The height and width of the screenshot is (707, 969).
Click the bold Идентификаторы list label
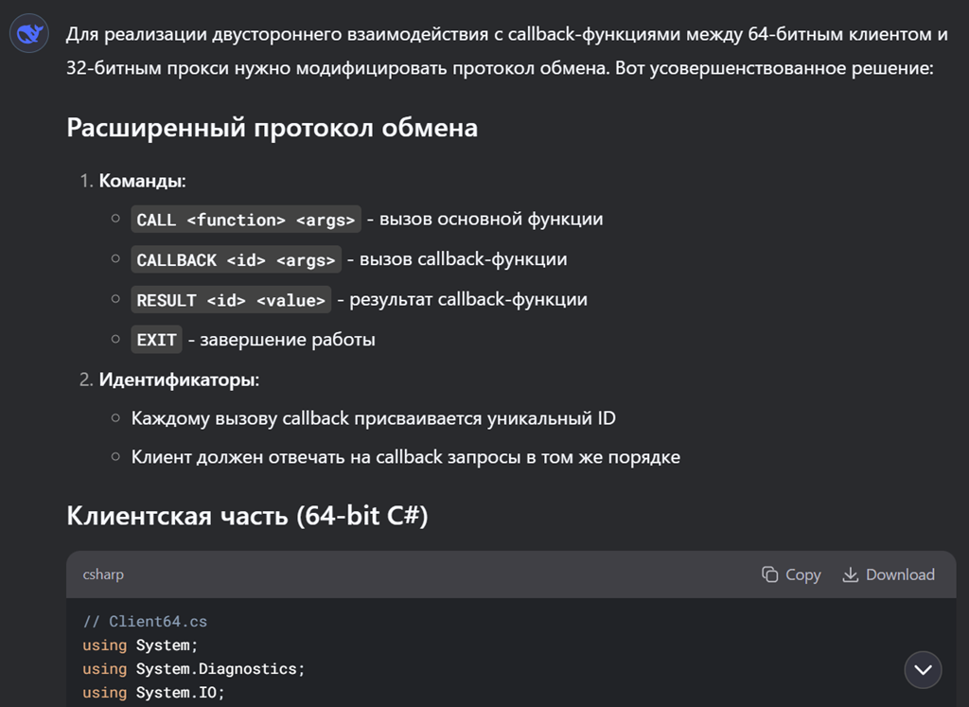[179, 380]
